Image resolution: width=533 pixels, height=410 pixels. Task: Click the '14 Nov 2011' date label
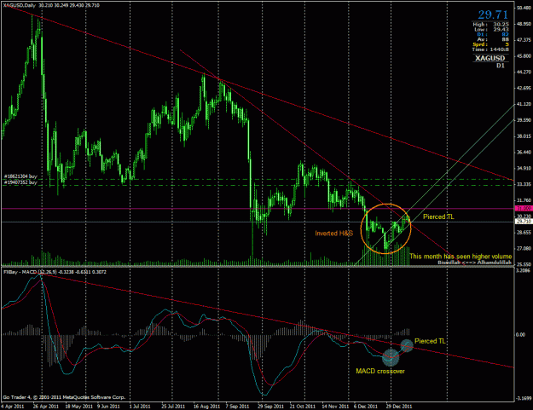click(x=335, y=407)
